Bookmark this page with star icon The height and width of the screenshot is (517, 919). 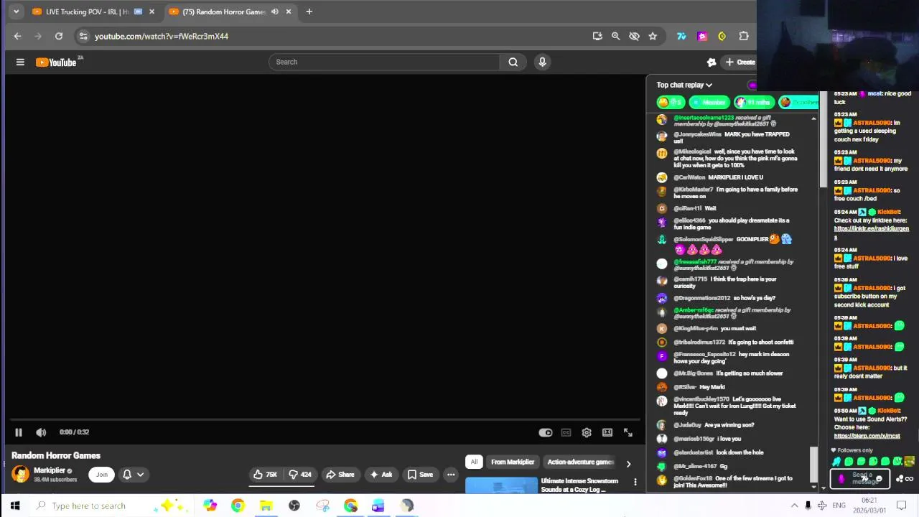point(653,36)
